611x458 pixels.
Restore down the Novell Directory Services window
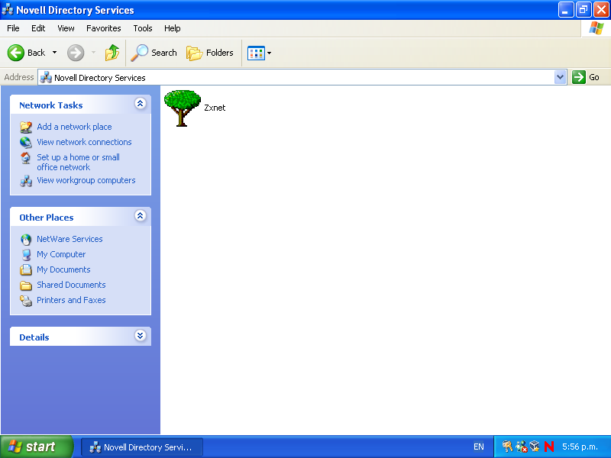[584, 10]
